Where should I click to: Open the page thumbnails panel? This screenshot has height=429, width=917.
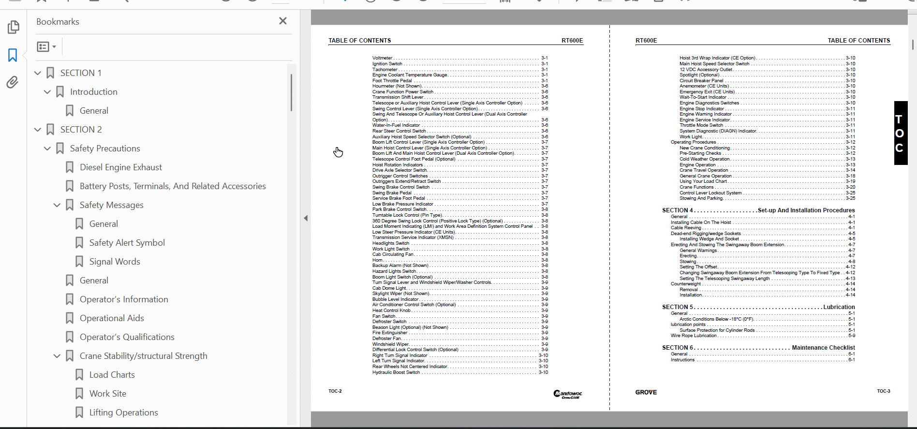(x=13, y=27)
